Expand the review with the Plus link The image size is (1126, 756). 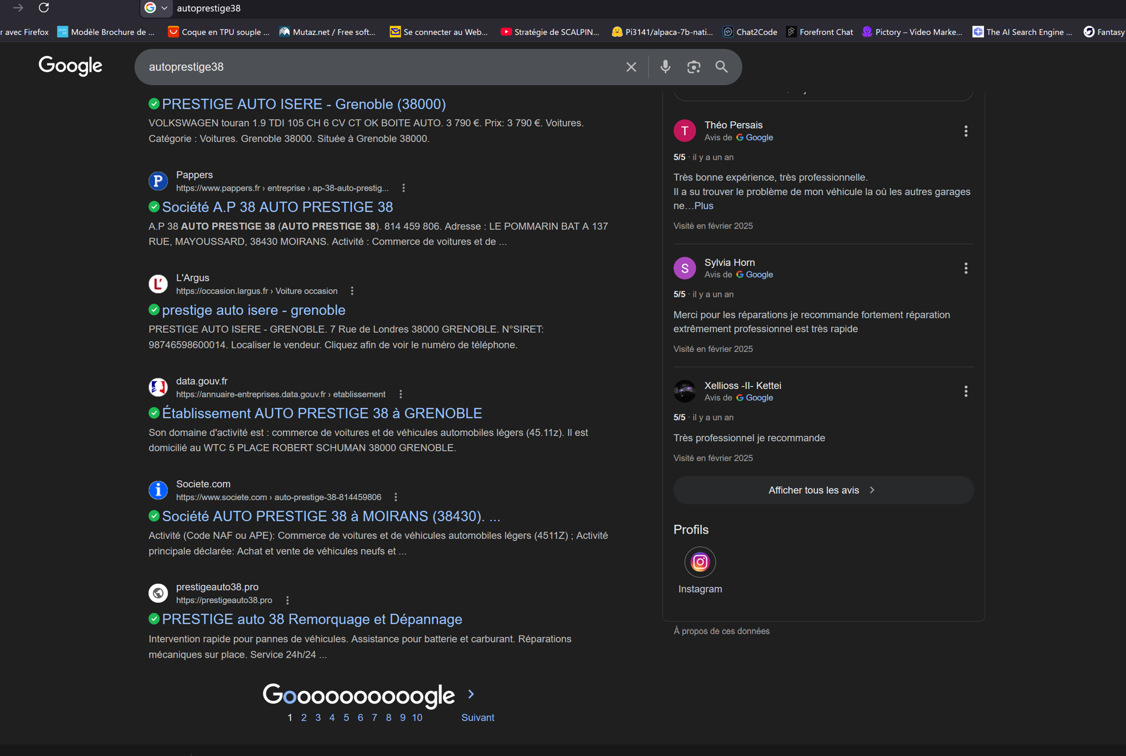(x=704, y=206)
